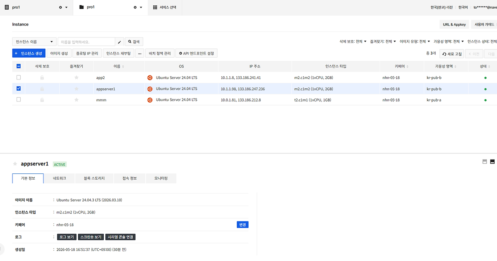Toggle the select-all header checkbox

[x=19, y=66]
